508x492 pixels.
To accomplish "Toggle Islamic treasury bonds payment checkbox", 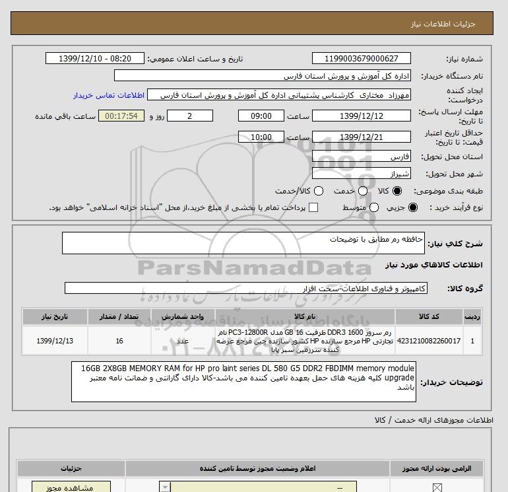I will [x=313, y=207].
